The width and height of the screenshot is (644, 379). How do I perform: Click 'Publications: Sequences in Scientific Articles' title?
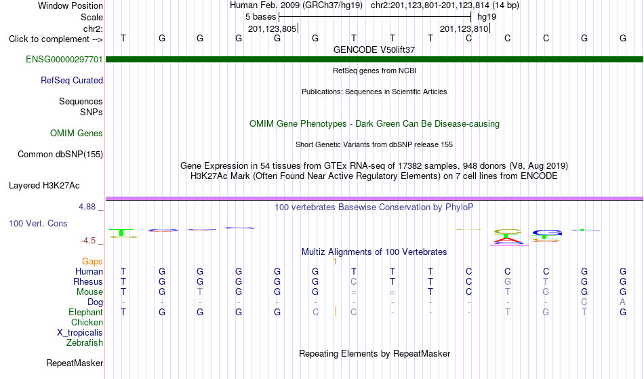pyautogui.click(x=374, y=92)
